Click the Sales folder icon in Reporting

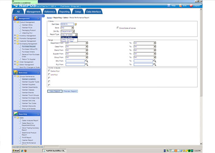coord(18,118)
